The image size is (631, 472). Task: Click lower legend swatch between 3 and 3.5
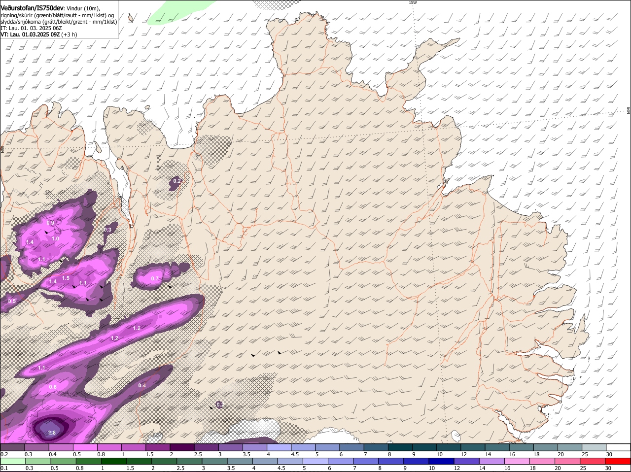[x=214, y=461]
